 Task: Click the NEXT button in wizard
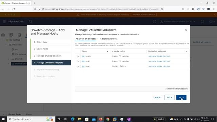pyautogui.click(x=181, y=97)
